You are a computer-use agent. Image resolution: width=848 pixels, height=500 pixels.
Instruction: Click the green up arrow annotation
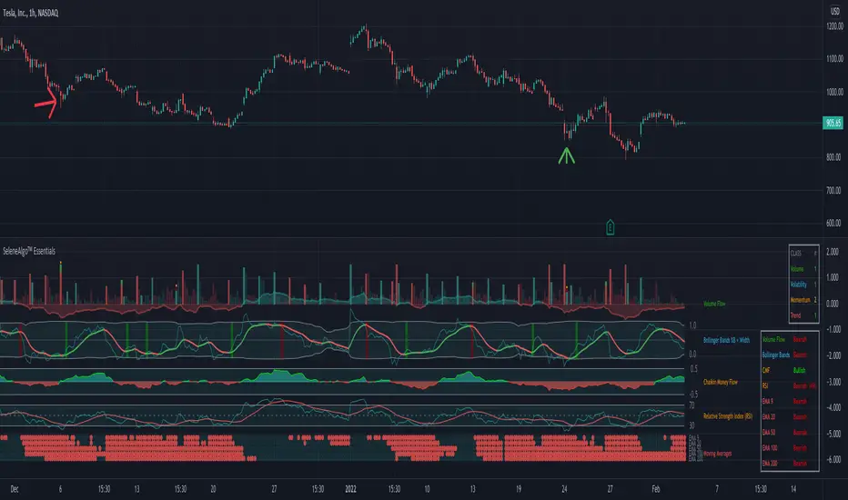pyautogui.click(x=566, y=155)
